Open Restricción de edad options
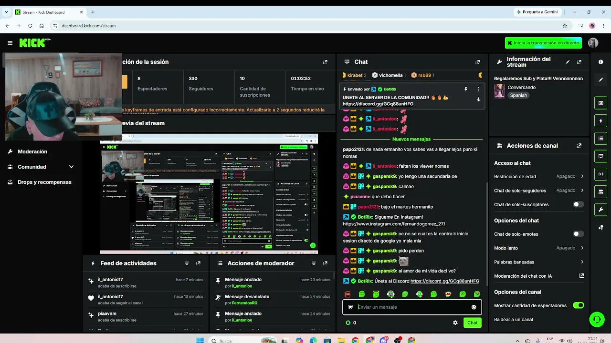611x343 pixels. pyautogui.click(x=539, y=176)
